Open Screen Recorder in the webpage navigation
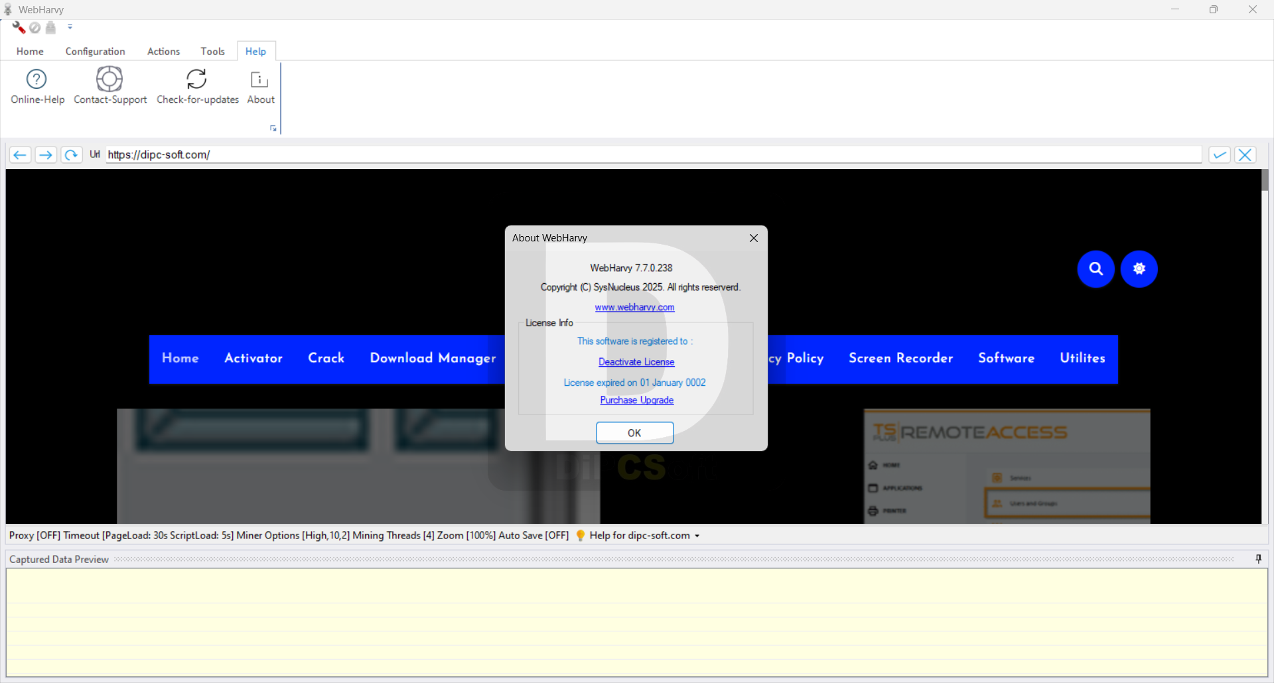The image size is (1274, 683). tap(900, 358)
